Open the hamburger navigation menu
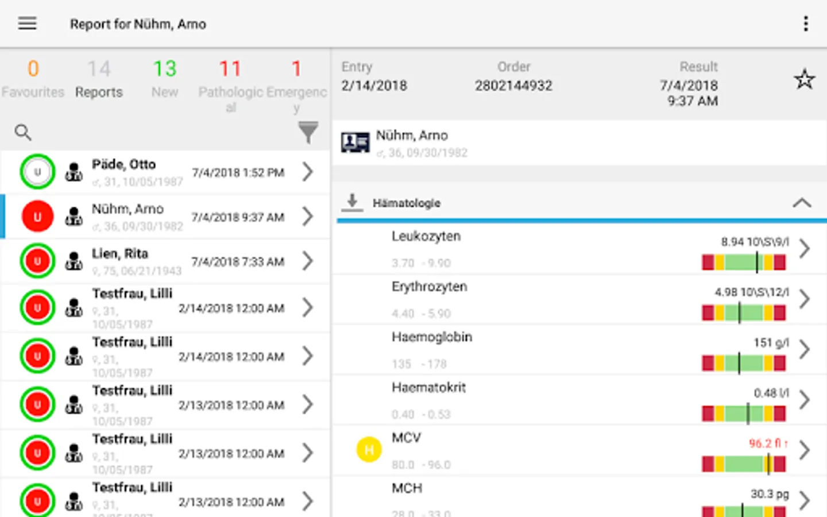827x517 pixels. 27,24
